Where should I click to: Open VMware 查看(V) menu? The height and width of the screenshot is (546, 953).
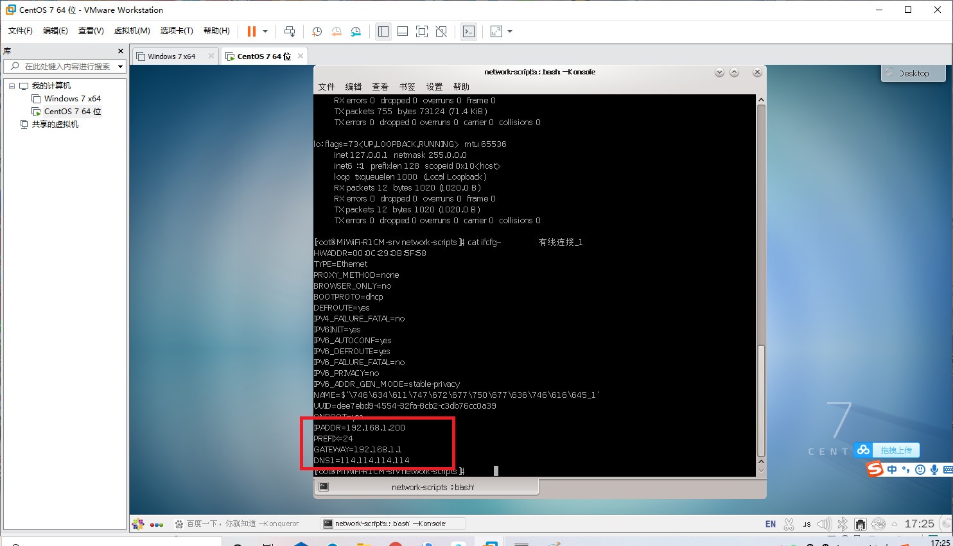pos(91,31)
